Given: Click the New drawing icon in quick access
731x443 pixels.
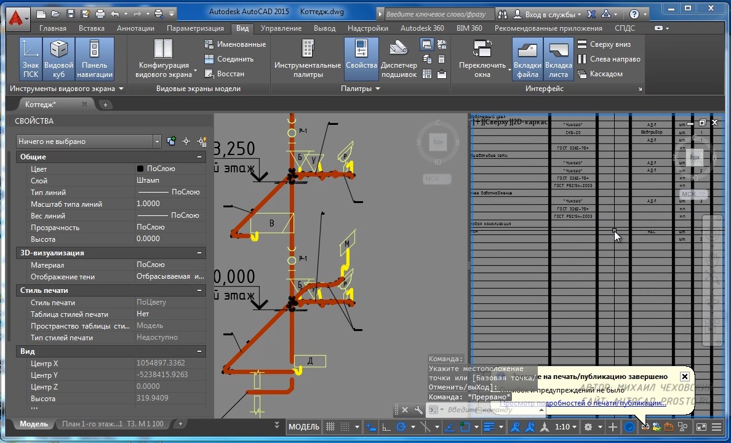Looking at the screenshot, I should [41, 14].
